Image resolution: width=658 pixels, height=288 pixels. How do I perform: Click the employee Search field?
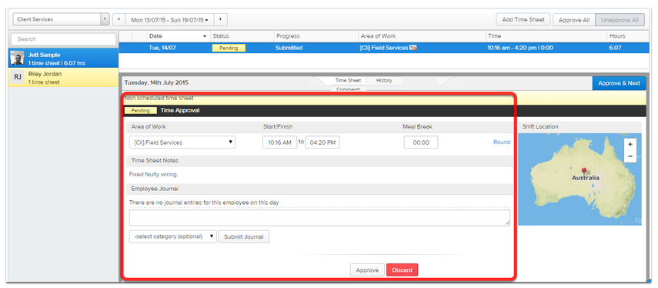pos(63,39)
